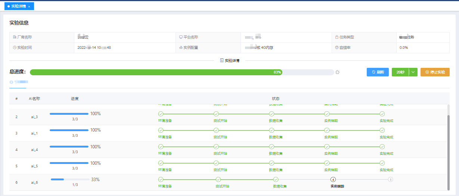459x196 pixels.
Task: Close the 实验详情 tab
Action: [x=29, y=7]
